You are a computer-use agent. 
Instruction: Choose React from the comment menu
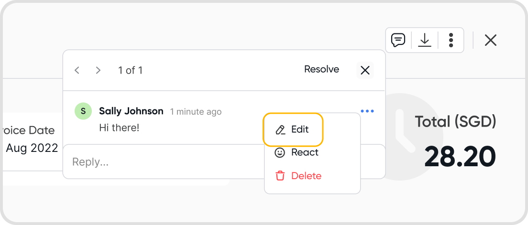(305, 152)
